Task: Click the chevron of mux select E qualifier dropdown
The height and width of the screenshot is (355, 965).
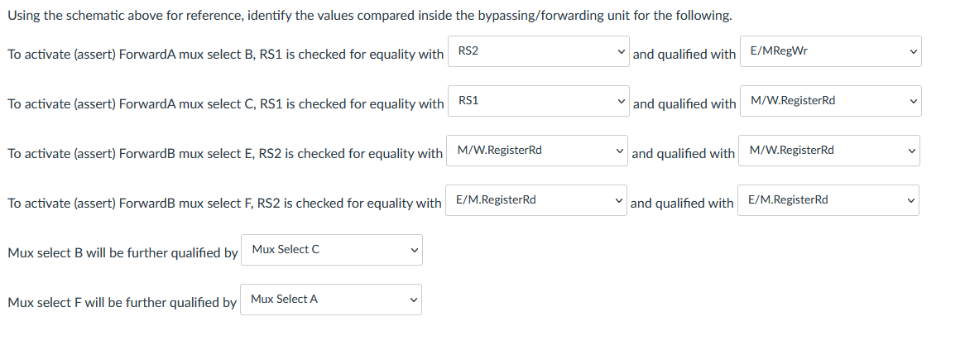Action: 912,151
